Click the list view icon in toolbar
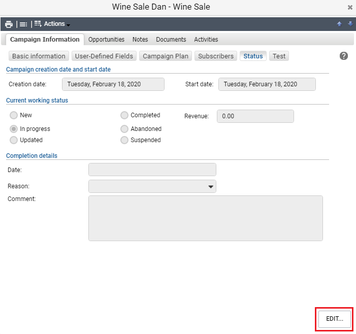This screenshot has width=356, height=334. pyautogui.click(x=23, y=24)
